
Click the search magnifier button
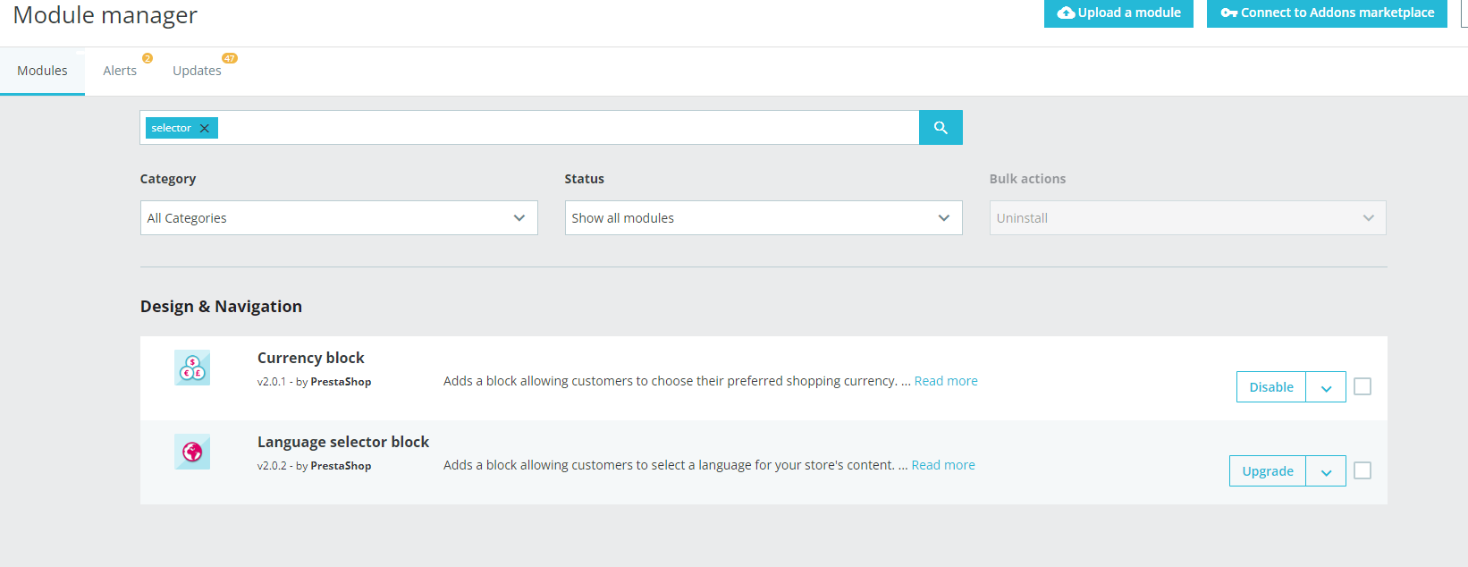pyautogui.click(x=941, y=128)
